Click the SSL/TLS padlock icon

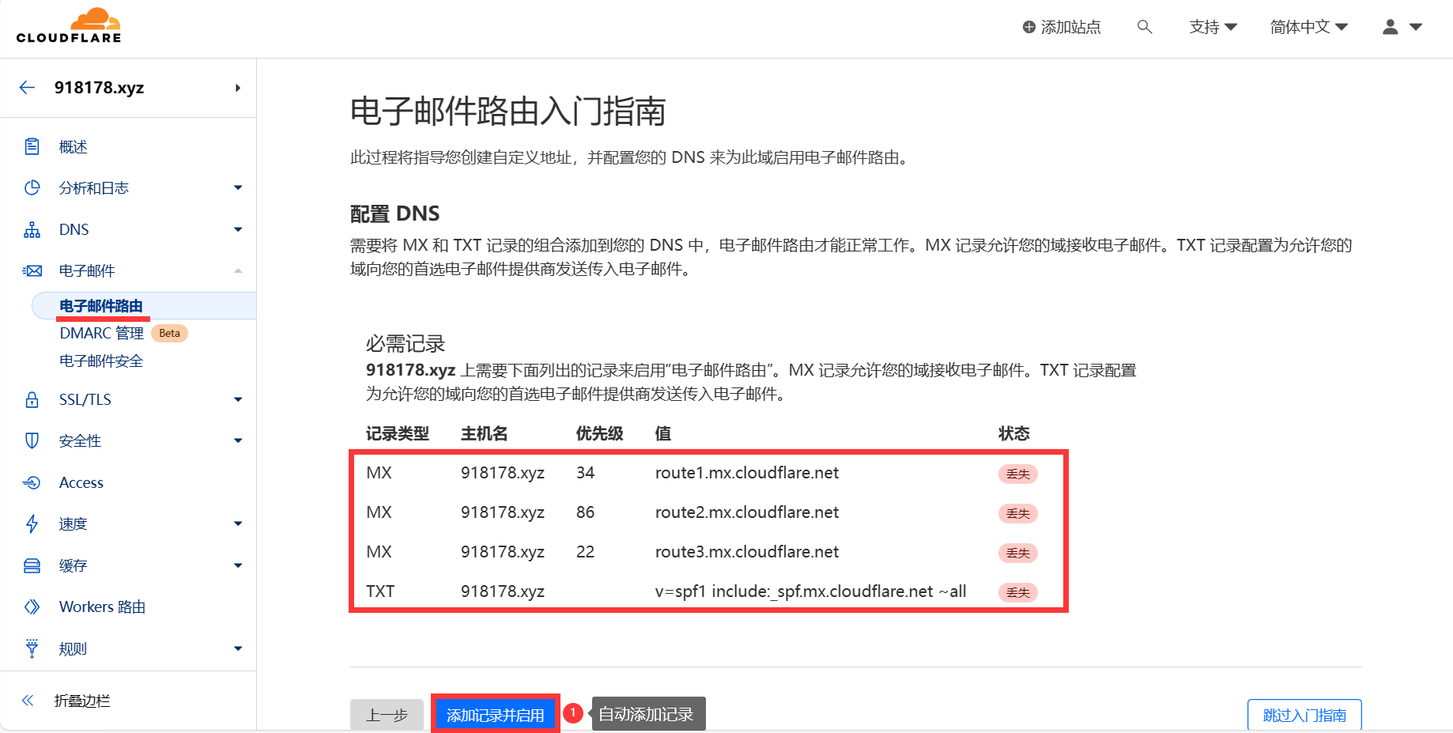pyautogui.click(x=32, y=399)
